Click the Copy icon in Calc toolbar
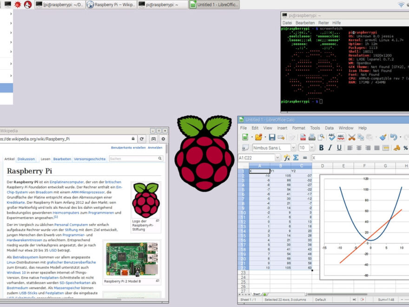409x307 pixels. click(361, 137)
